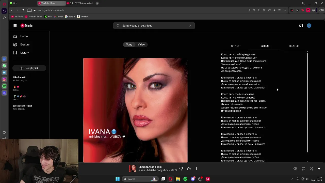Open Discord from the Windows taskbar

(193, 179)
